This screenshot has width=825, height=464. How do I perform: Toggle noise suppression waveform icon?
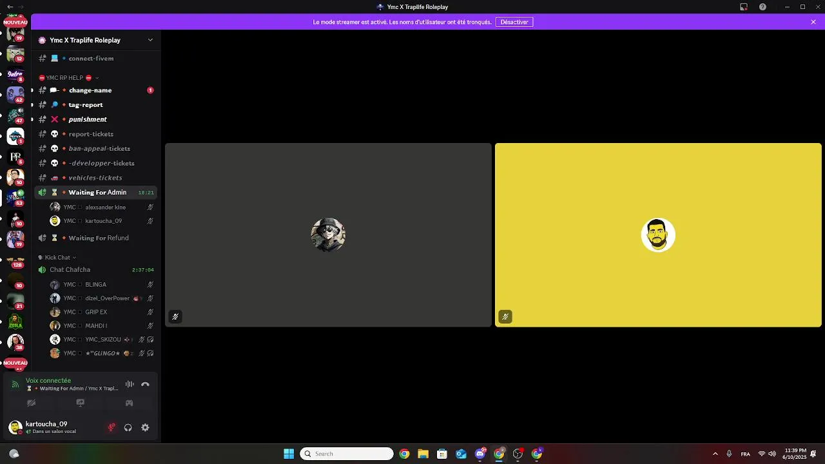tap(130, 384)
